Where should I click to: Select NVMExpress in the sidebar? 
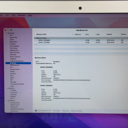[15, 65]
